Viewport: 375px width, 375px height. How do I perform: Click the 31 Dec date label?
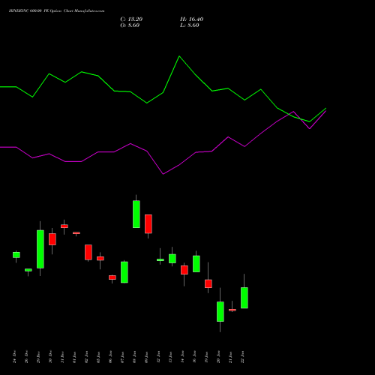click(62, 357)
